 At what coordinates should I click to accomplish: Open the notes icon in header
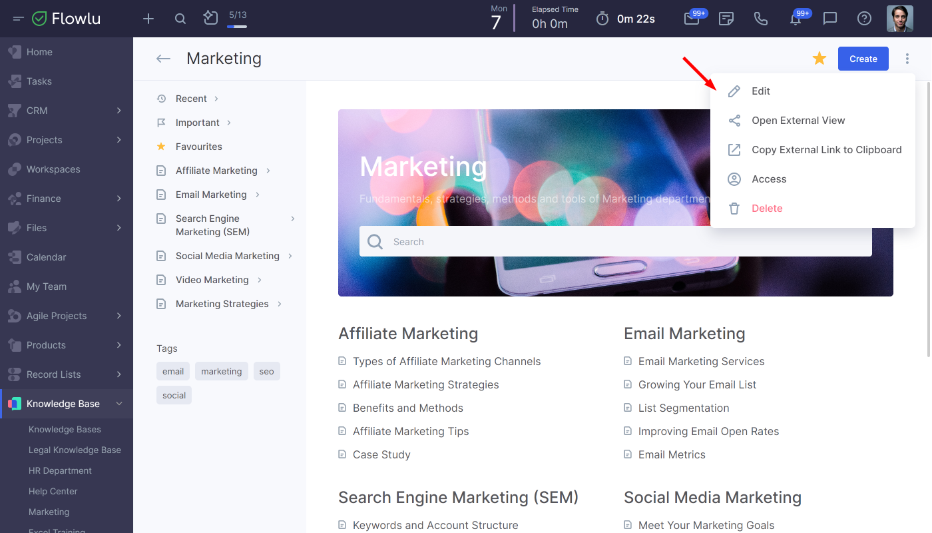click(726, 19)
